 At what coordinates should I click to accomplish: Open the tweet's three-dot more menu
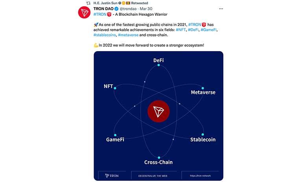pyautogui.click(x=221, y=9)
